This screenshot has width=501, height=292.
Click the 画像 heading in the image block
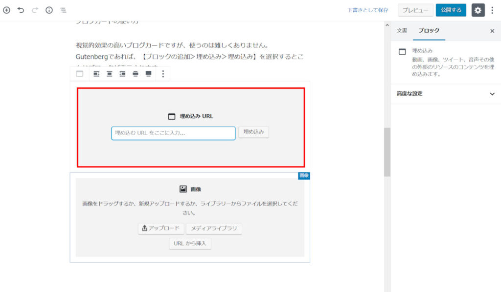(x=196, y=189)
